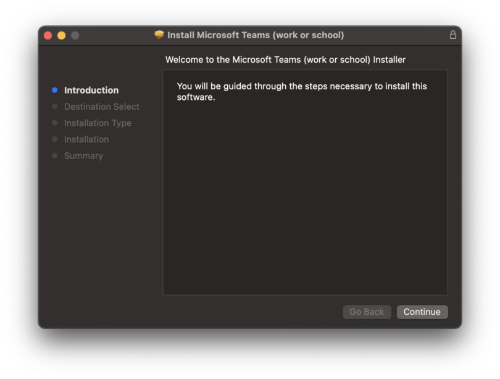This screenshot has width=500, height=379.
Task: Click the package icon in the title bar
Action: 159,35
